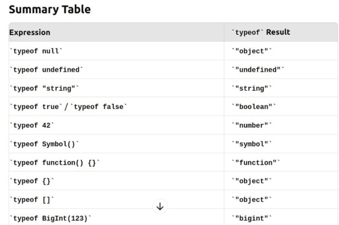Select the typeof [] expression cell
This screenshot has width=339, height=225.
tap(116, 199)
